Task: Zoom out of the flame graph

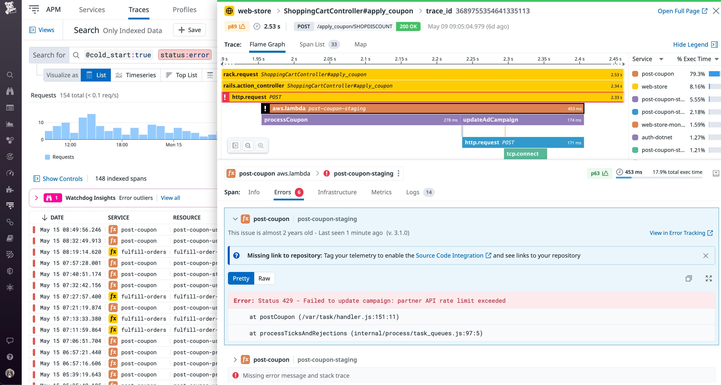Action: tap(248, 146)
